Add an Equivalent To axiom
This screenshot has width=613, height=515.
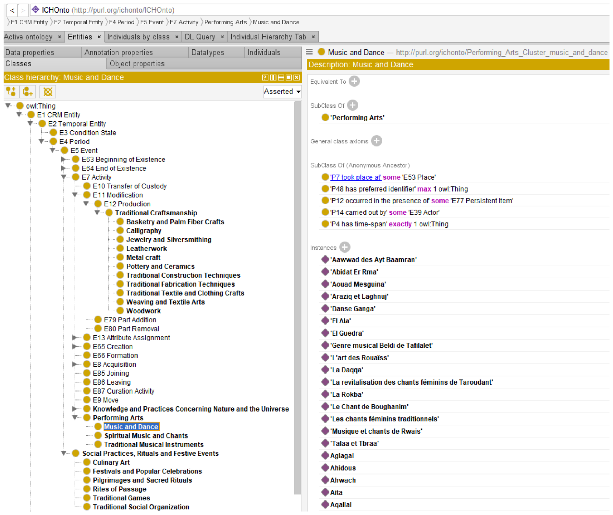[x=354, y=81]
